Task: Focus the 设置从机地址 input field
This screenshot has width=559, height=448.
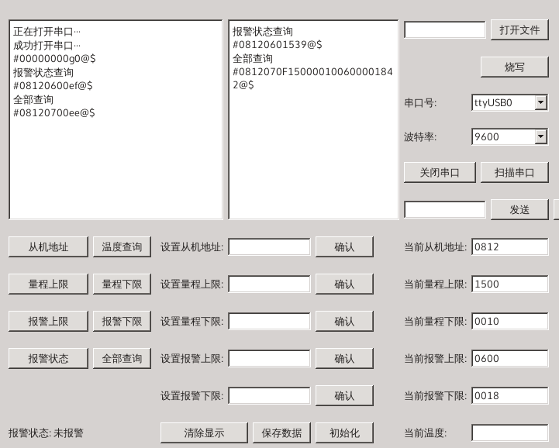Action: pos(269,246)
